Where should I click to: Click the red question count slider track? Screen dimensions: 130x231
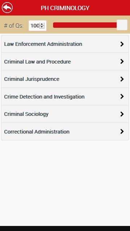[85, 25]
